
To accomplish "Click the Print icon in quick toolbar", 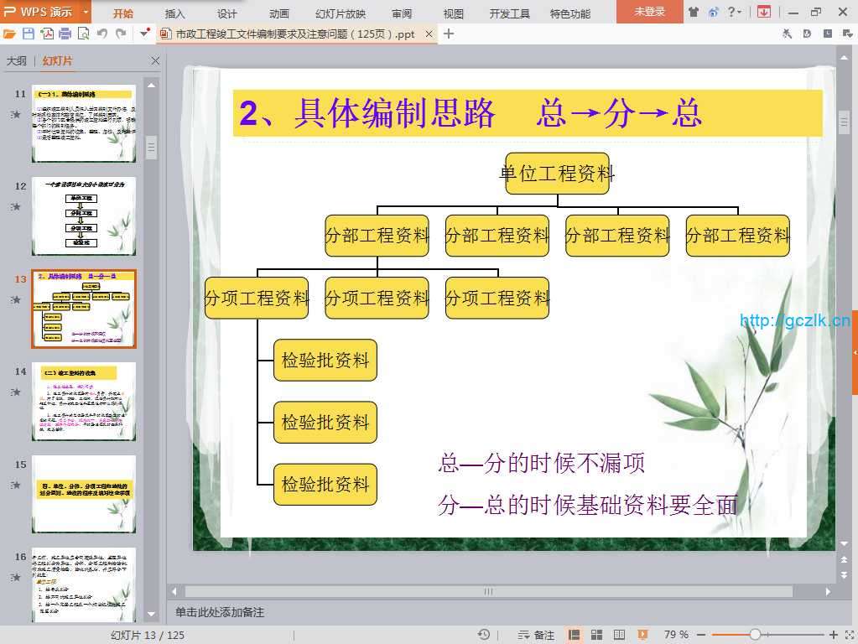I will tap(65, 34).
